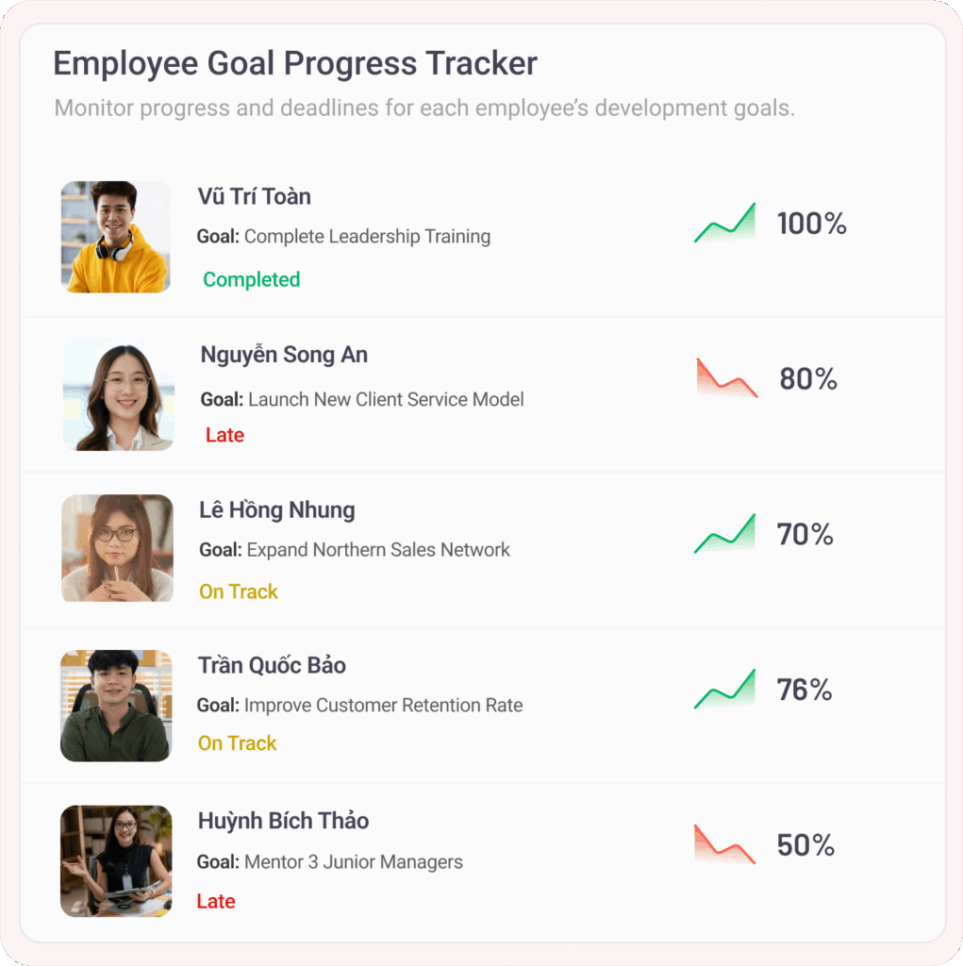Click Trần Quốc Bảo's profile picture
The width and height of the screenshot is (963, 966).
click(x=116, y=706)
